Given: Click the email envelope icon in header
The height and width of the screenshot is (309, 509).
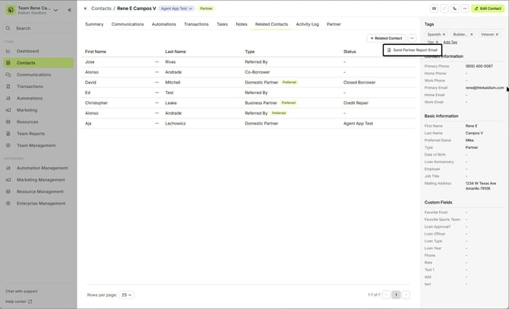Looking at the screenshot, I should pyautogui.click(x=434, y=8).
